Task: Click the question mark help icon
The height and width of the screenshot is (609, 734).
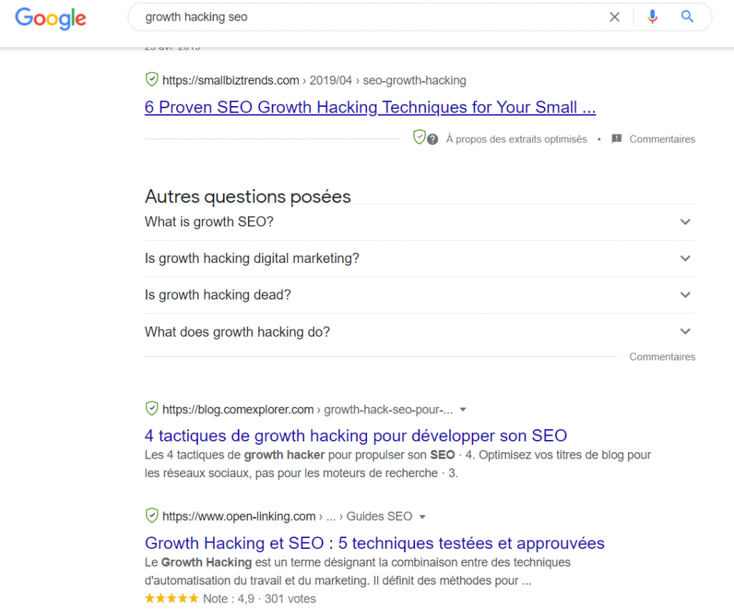Action: (x=432, y=140)
